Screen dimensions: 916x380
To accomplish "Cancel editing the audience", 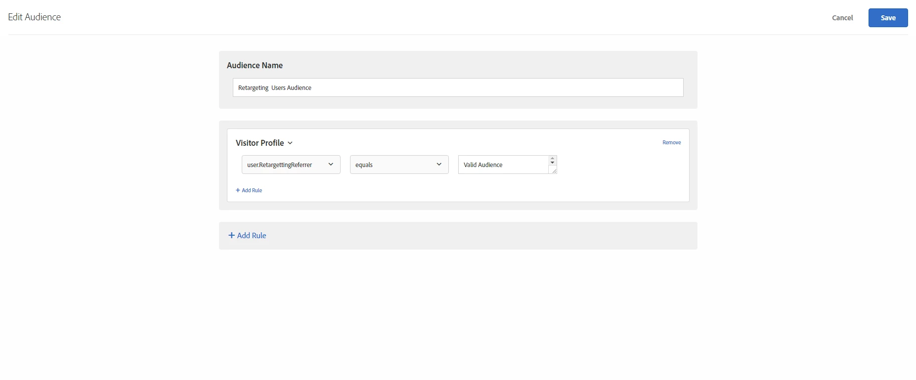I will coord(842,18).
